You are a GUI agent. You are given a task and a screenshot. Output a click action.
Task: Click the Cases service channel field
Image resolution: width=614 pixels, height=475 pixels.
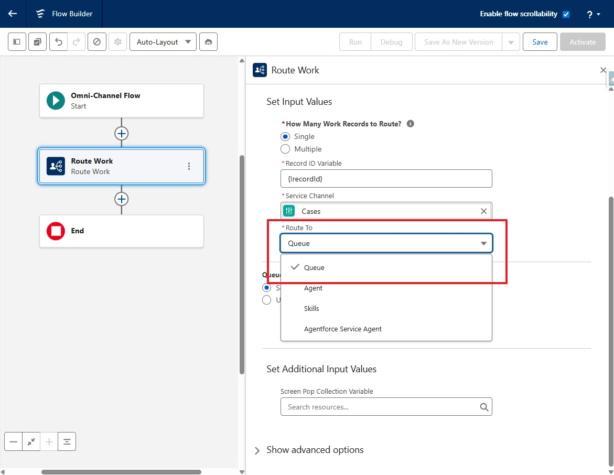click(386, 211)
